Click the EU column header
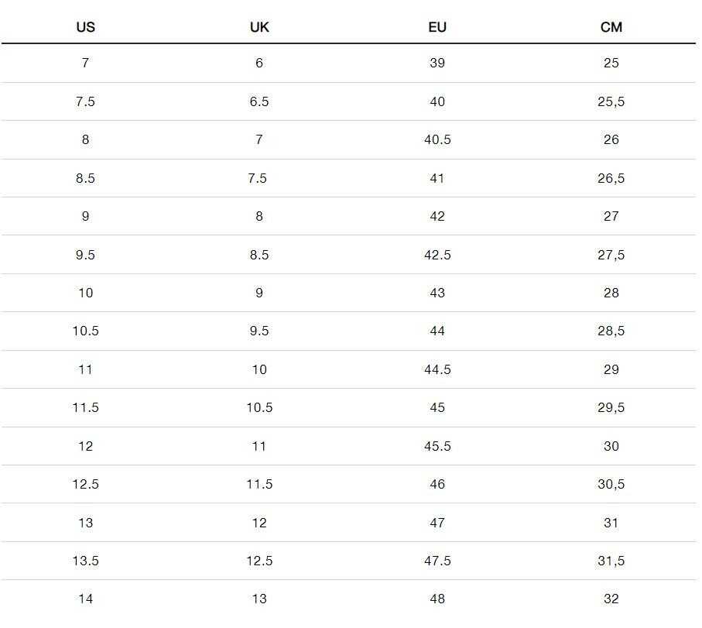Viewport: 702px width, 628px height. coord(437,27)
